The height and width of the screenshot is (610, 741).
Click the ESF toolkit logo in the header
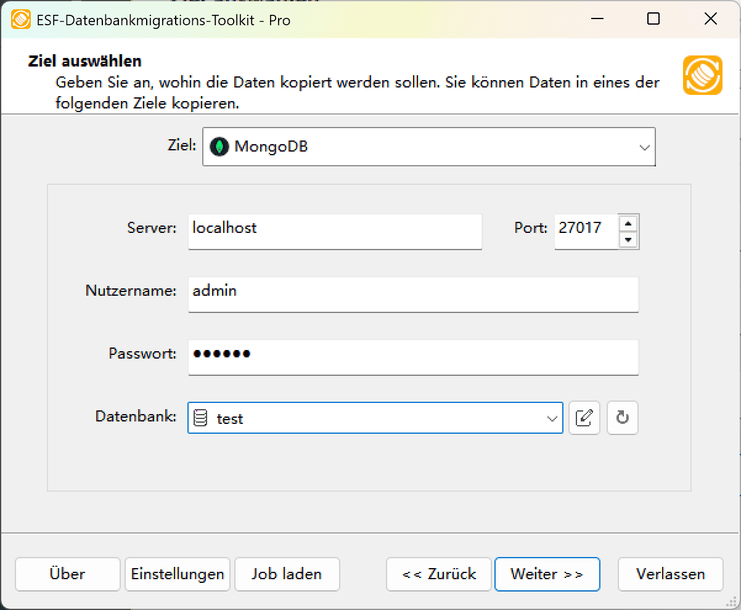point(702,76)
